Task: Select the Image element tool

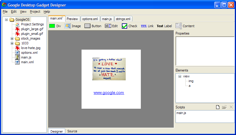Action: tap(73, 26)
